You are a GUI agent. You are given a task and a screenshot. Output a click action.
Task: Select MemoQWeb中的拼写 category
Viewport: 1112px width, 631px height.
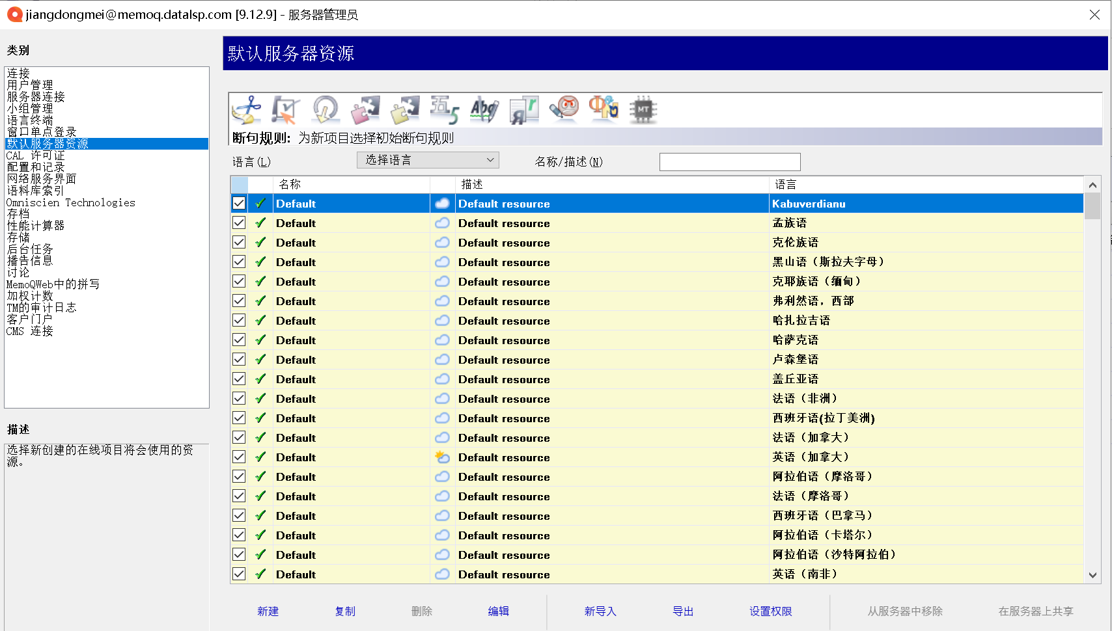pyautogui.click(x=53, y=284)
